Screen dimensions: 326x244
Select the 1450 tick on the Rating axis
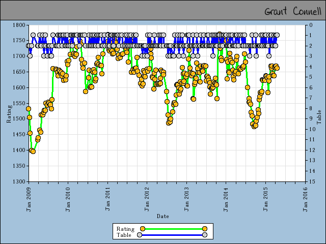point(19,134)
